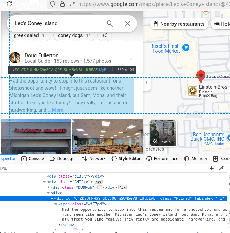Pick a color with the eyedropper icon
230x233 pixels.
point(221,168)
